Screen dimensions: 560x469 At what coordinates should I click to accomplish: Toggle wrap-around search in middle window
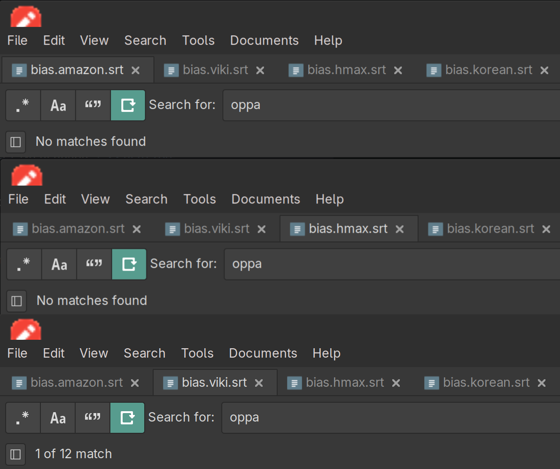point(129,264)
